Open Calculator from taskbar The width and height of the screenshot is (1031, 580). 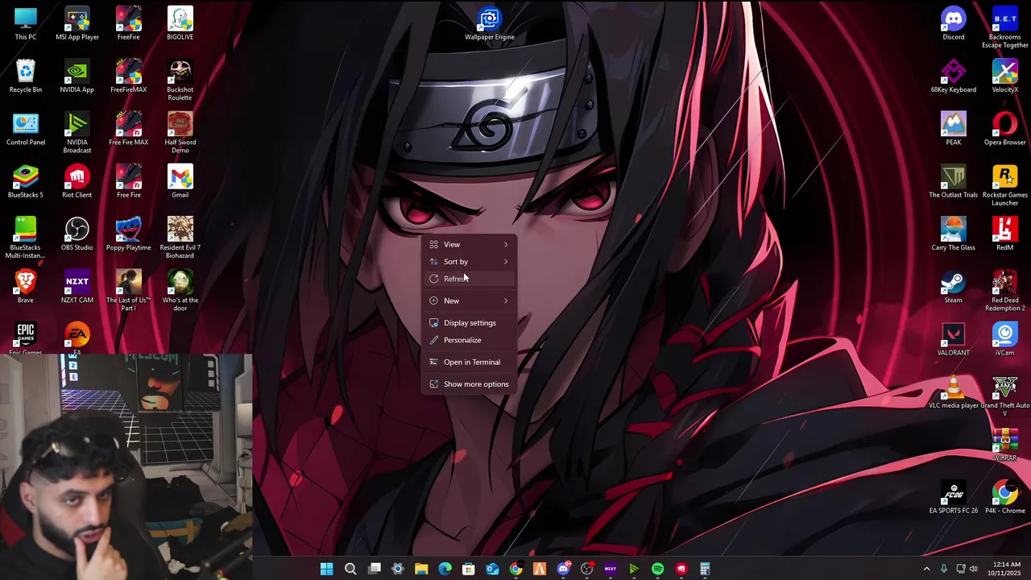coord(705,570)
